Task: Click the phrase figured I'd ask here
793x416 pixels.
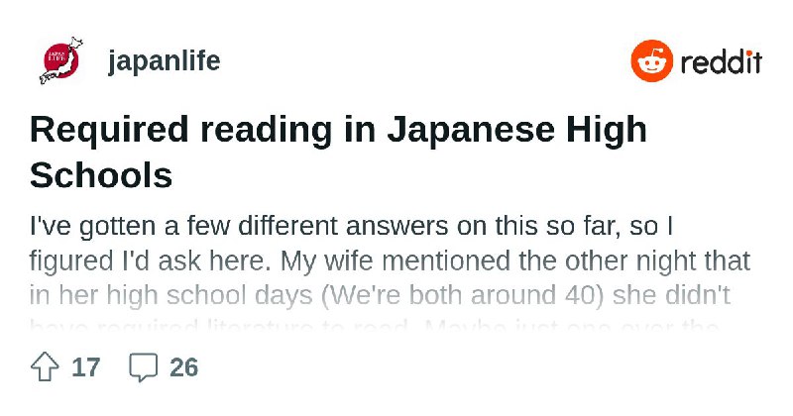Action: (150, 261)
